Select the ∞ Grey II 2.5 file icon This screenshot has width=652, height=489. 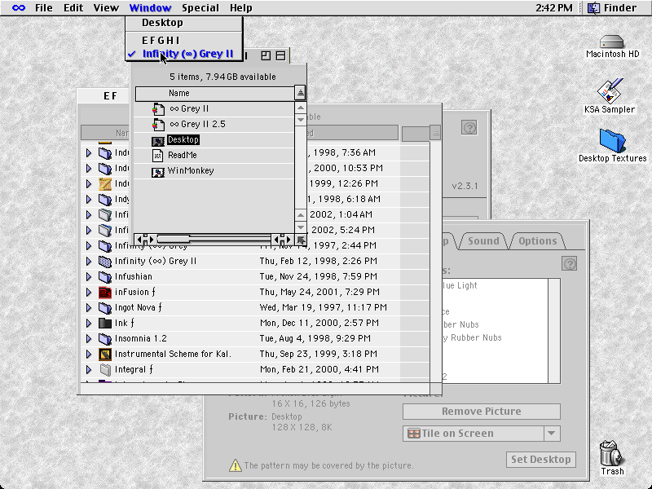[158, 125]
